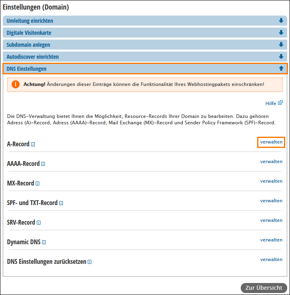
Task: Select the A-Record heading text
Action: (18, 144)
